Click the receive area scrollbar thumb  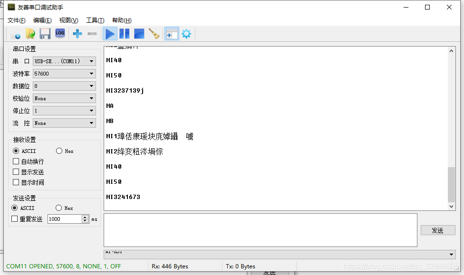click(x=451, y=184)
